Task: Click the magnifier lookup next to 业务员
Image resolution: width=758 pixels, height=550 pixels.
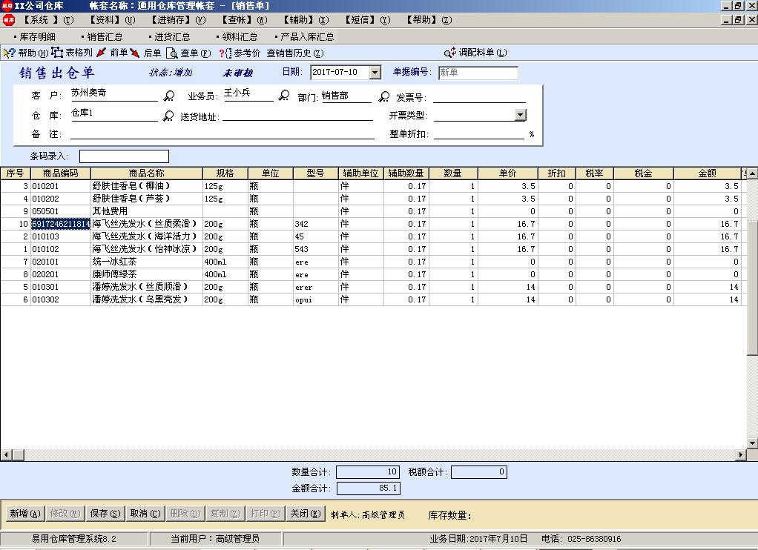Action: pos(283,96)
